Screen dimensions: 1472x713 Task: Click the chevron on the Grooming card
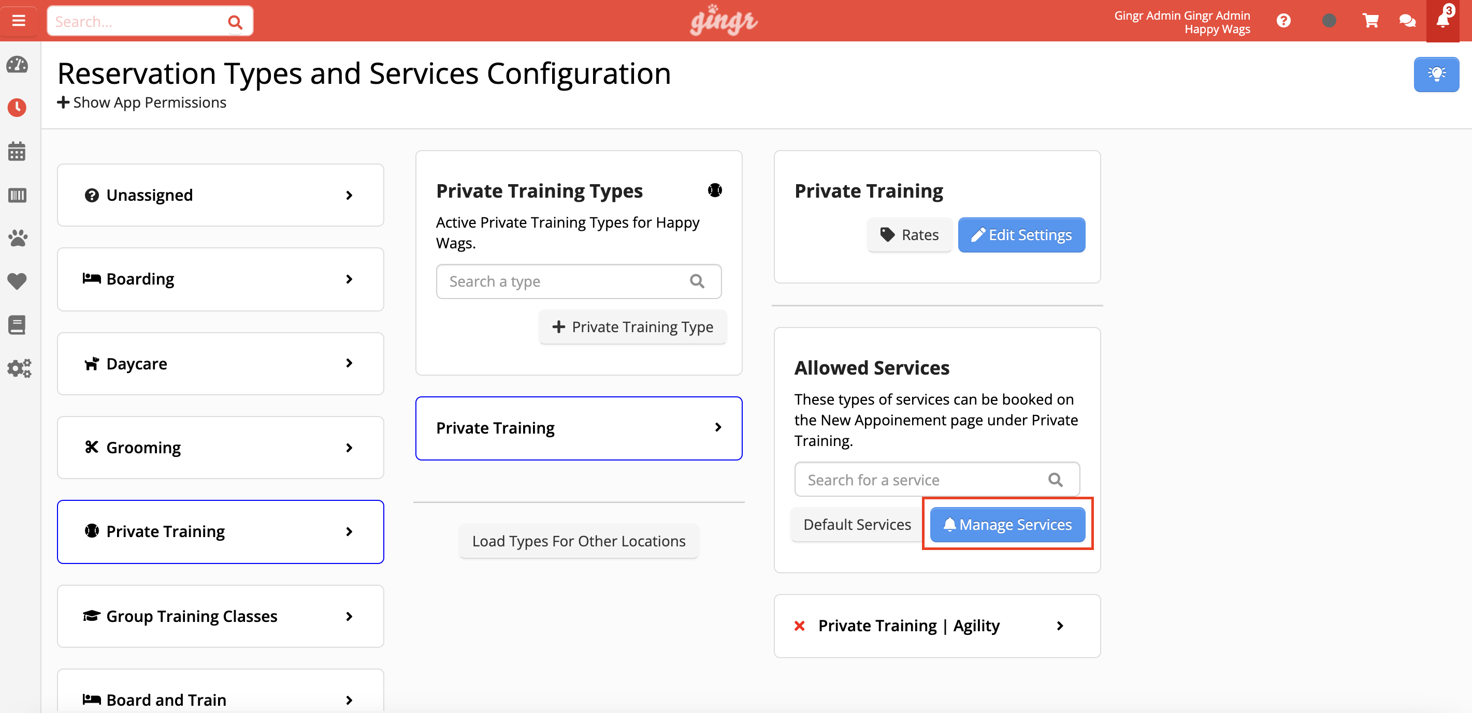pos(349,448)
